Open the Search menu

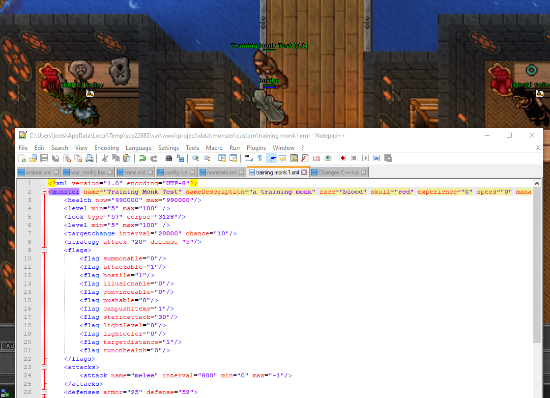59,148
